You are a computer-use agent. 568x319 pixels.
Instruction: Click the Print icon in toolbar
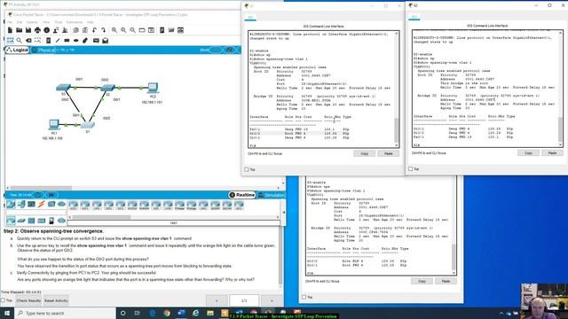pos(37,30)
